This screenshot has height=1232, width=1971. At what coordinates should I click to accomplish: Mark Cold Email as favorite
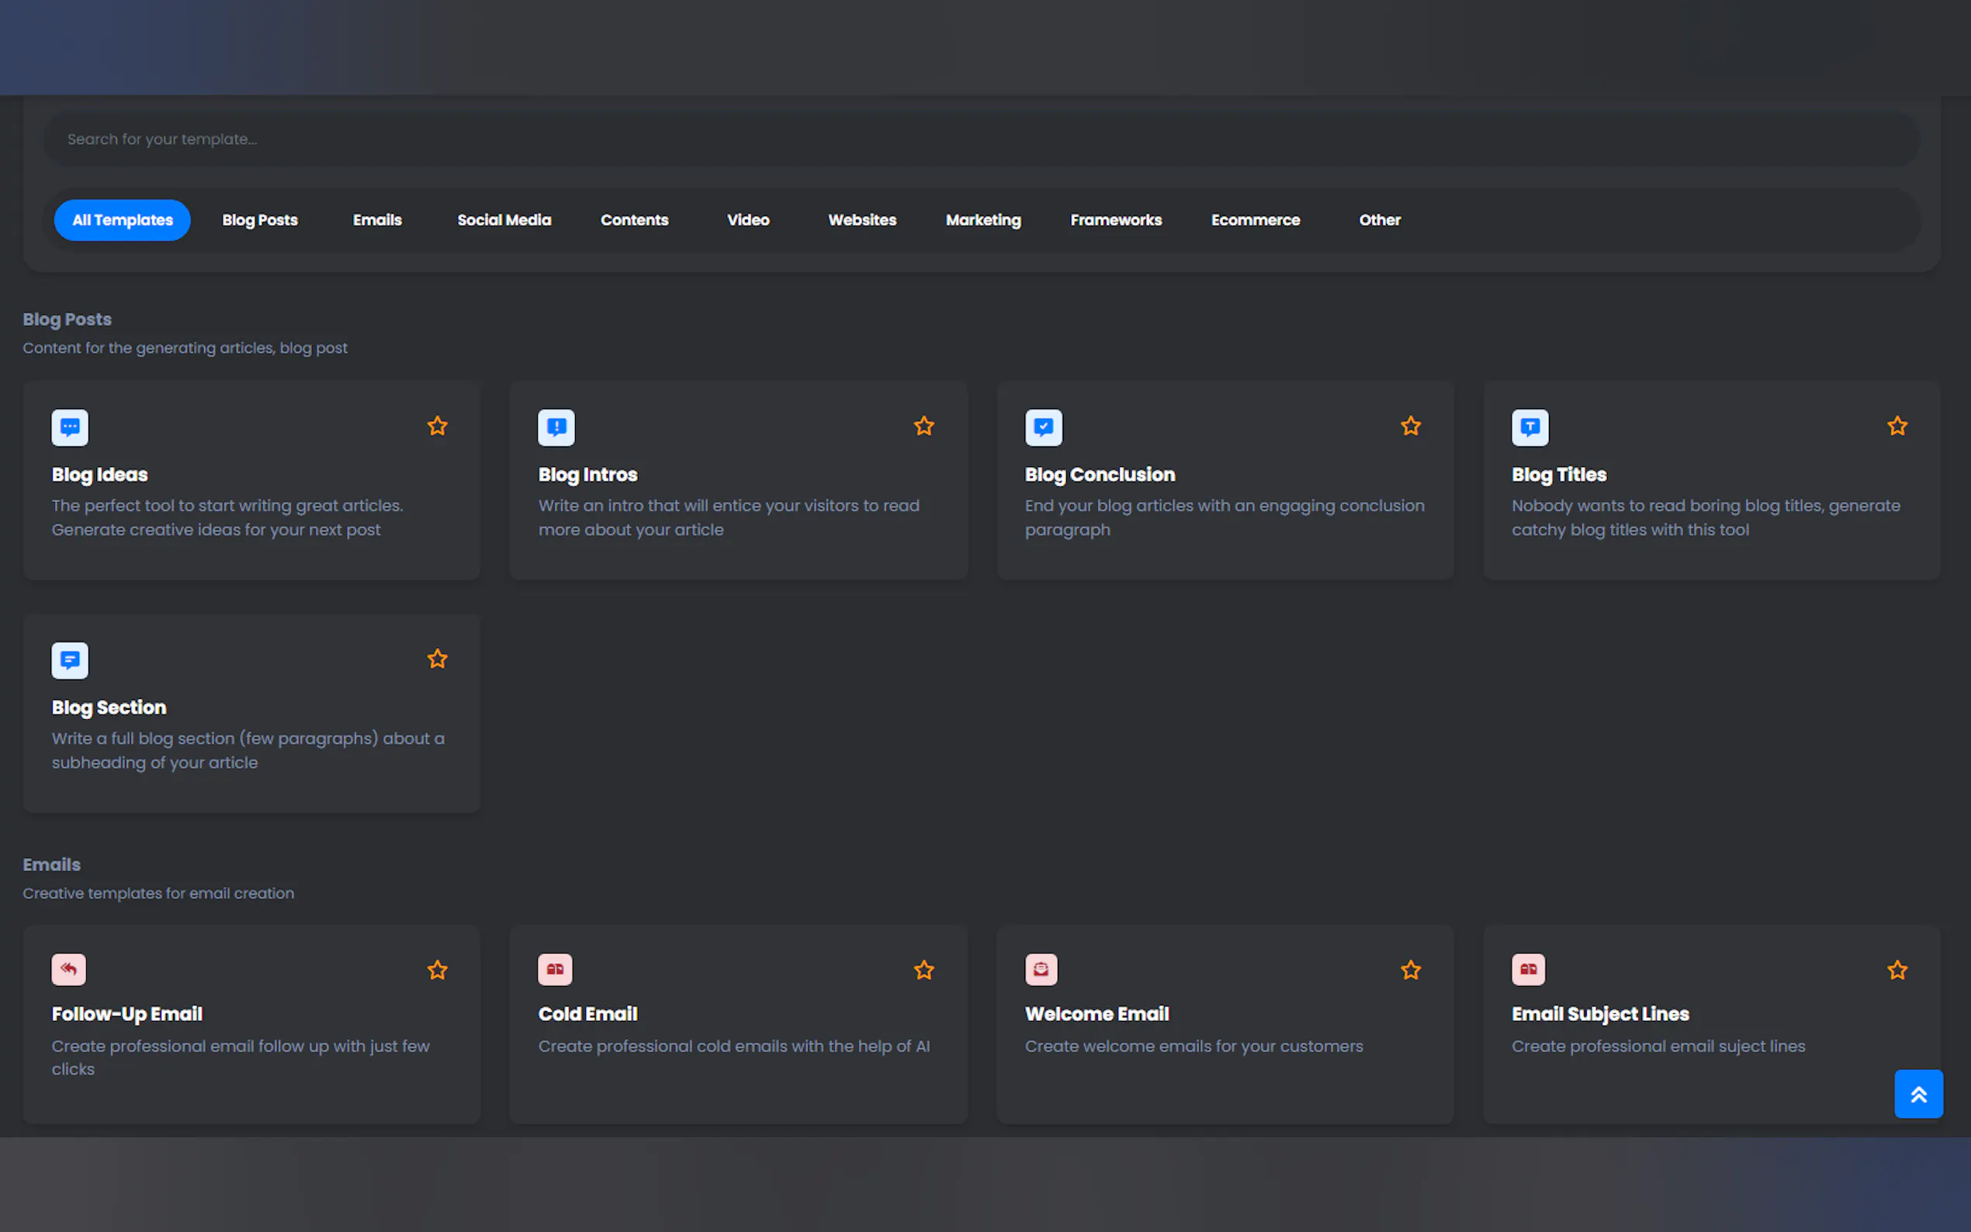coord(923,971)
